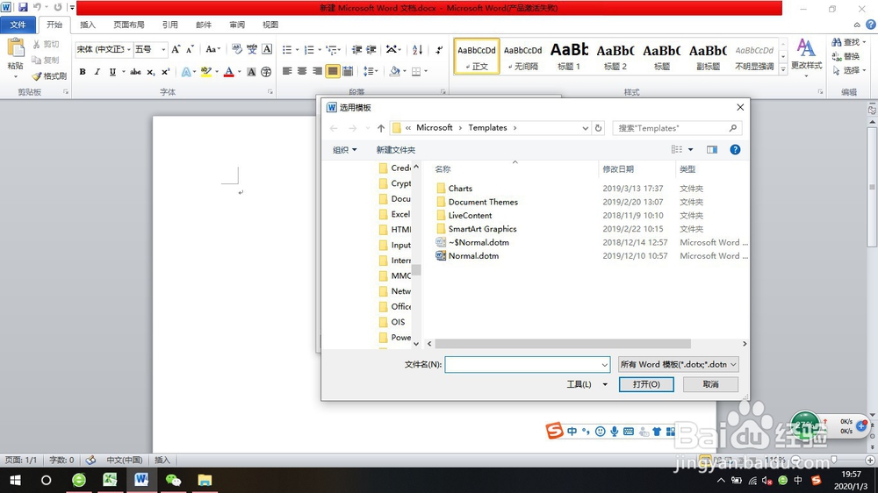Click the Center alignment icon

[302, 71]
